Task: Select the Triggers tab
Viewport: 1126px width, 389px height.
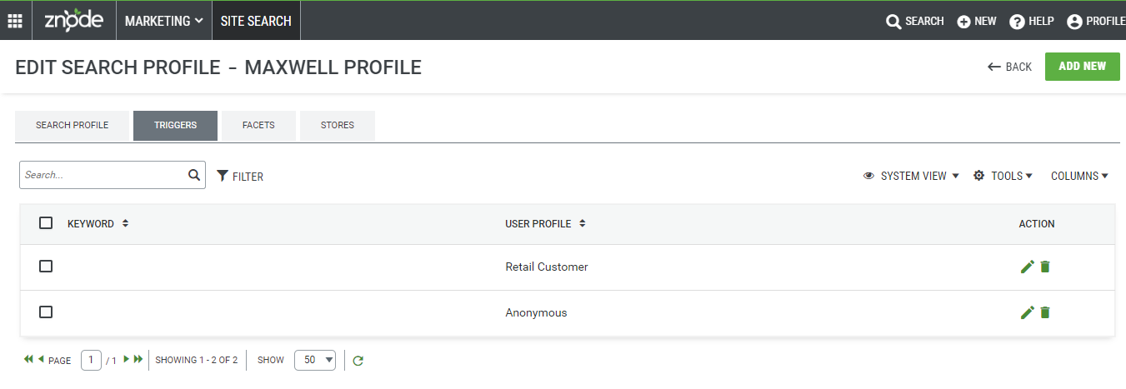Action: pos(175,125)
